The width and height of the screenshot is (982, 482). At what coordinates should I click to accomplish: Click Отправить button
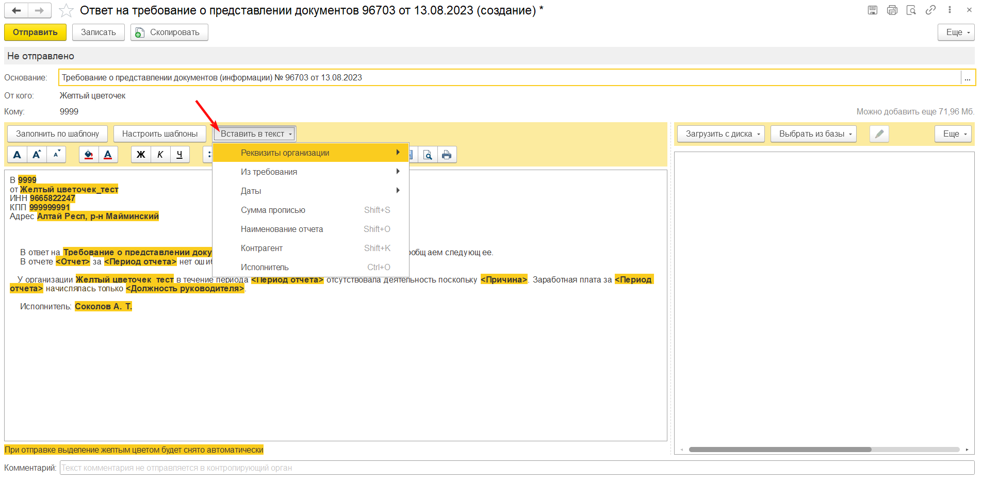click(x=35, y=32)
